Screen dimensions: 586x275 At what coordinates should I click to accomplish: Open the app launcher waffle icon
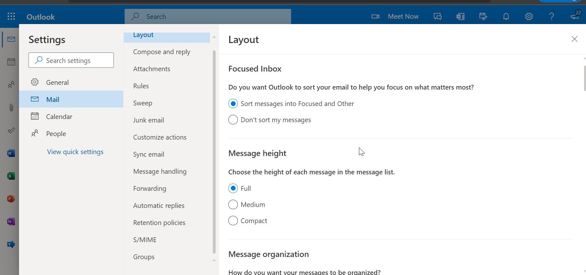(11, 16)
